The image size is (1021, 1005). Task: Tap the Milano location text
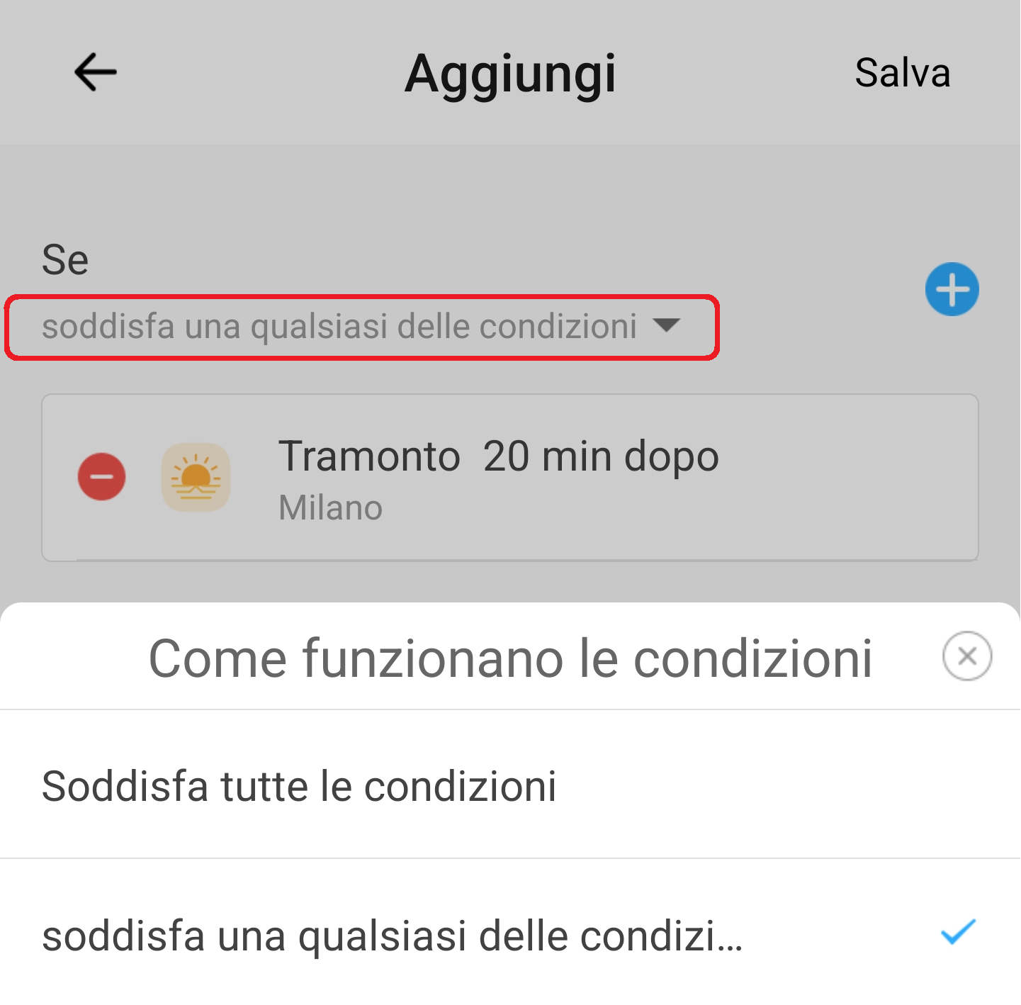click(x=330, y=507)
